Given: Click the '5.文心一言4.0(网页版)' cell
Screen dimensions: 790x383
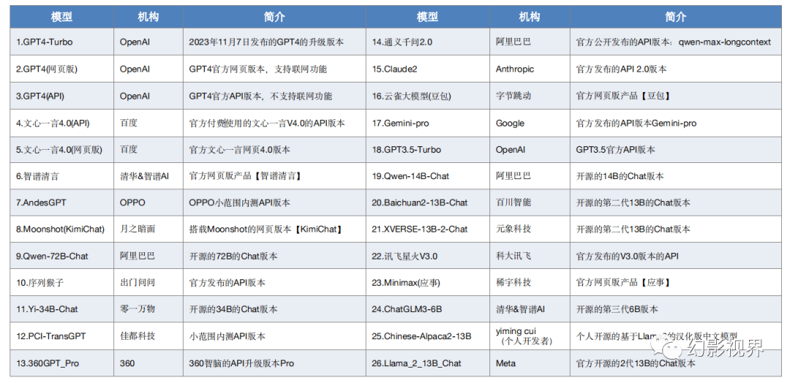Looking at the screenshot, I should (61, 150).
